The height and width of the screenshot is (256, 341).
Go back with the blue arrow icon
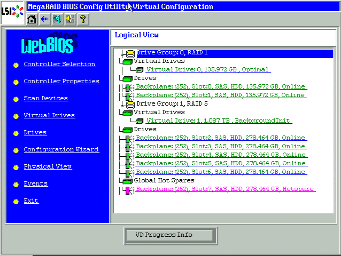[x=44, y=19]
